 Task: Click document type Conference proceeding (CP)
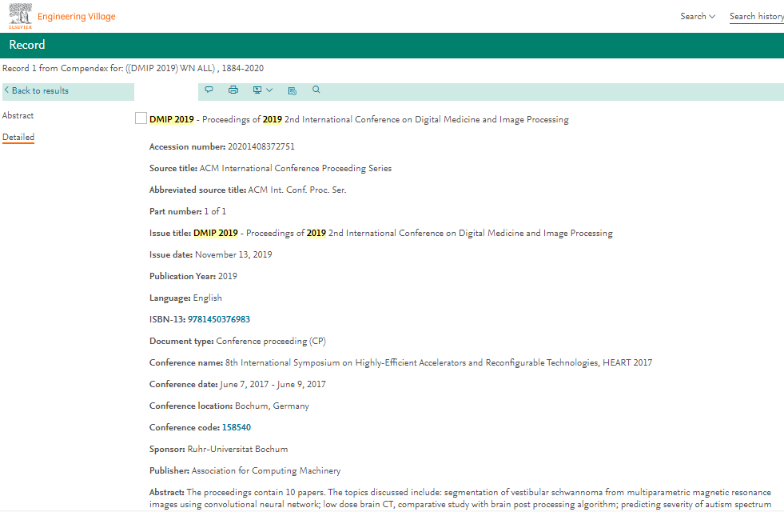271,342
